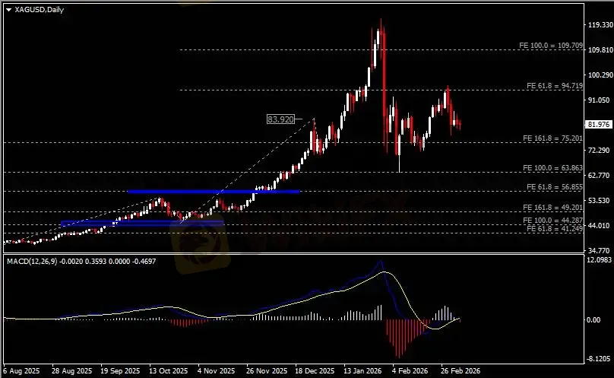Click the triangle icon beside XAGUSD,Daily
The image size is (614, 378).
click(x=8, y=8)
